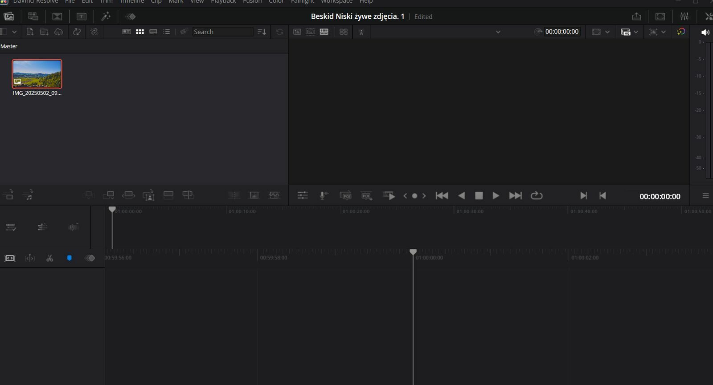Open the Workspace menu

(x=336, y=2)
